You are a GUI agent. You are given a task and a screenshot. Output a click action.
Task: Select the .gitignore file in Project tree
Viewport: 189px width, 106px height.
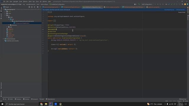coord(11,29)
